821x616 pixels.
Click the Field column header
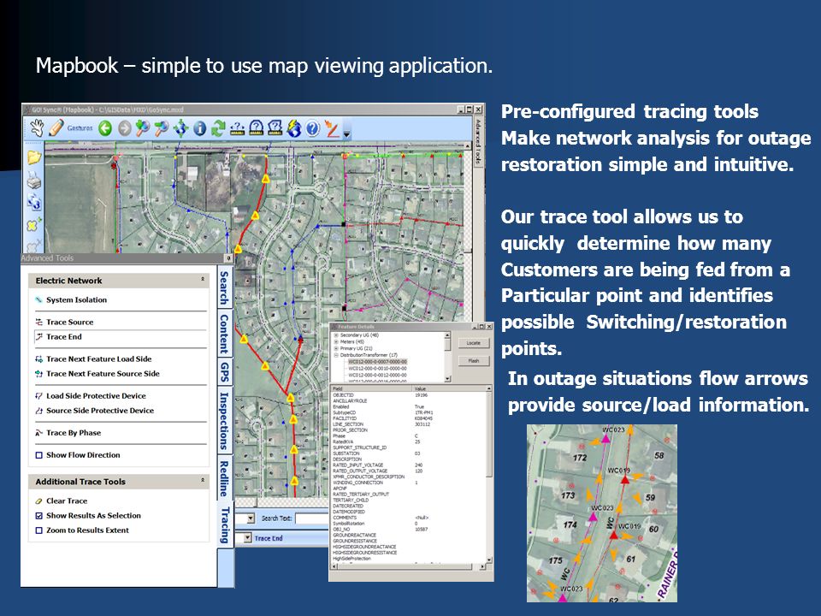(372, 388)
